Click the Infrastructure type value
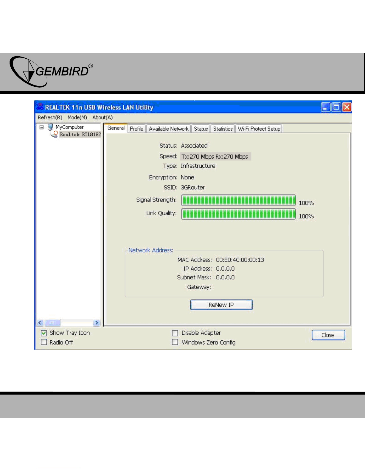The image size is (365, 472). (x=198, y=166)
